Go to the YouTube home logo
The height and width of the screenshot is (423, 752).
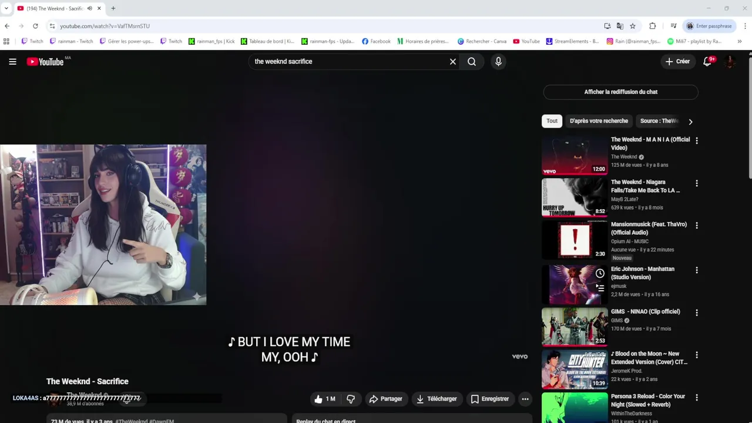click(45, 62)
